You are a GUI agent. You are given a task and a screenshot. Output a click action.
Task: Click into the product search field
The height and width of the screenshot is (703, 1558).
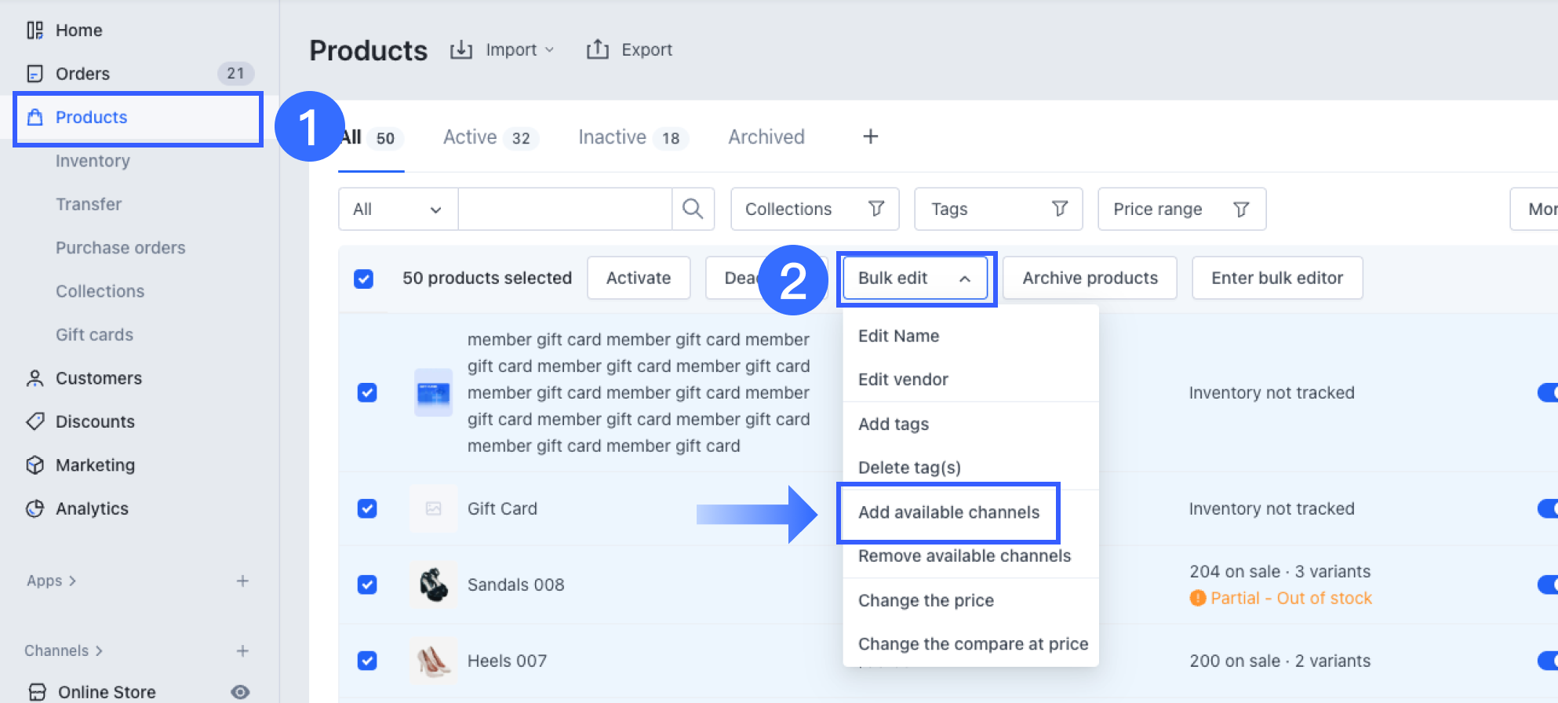tap(565, 209)
